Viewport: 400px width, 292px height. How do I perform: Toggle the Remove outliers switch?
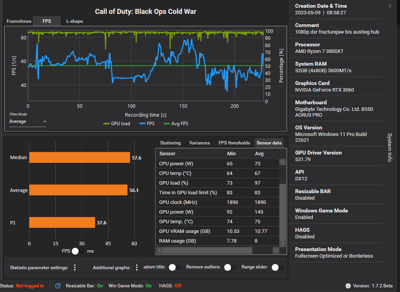(230, 267)
